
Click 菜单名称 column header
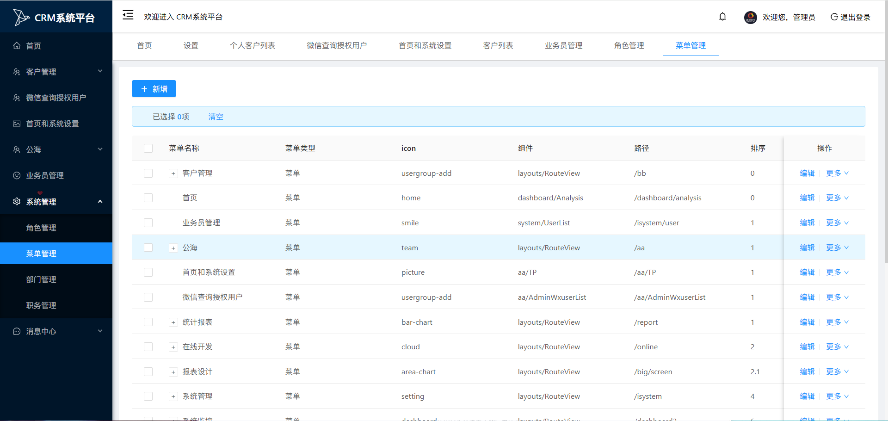[184, 148]
